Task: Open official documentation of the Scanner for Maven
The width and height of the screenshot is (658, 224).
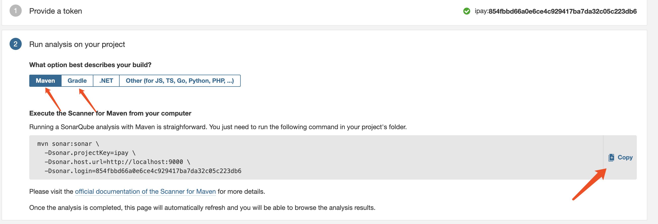Action: point(145,191)
